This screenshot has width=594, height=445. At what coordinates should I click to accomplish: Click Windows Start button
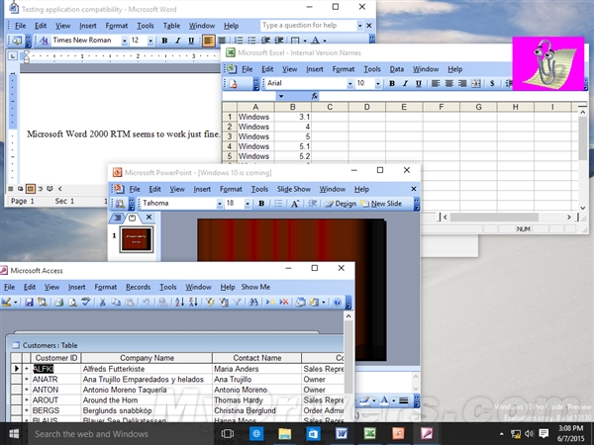click(14, 434)
